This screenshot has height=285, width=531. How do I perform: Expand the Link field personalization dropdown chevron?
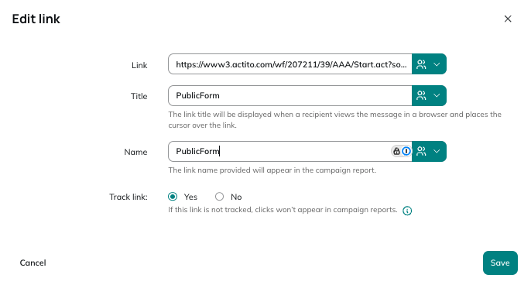click(x=437, y=64)
